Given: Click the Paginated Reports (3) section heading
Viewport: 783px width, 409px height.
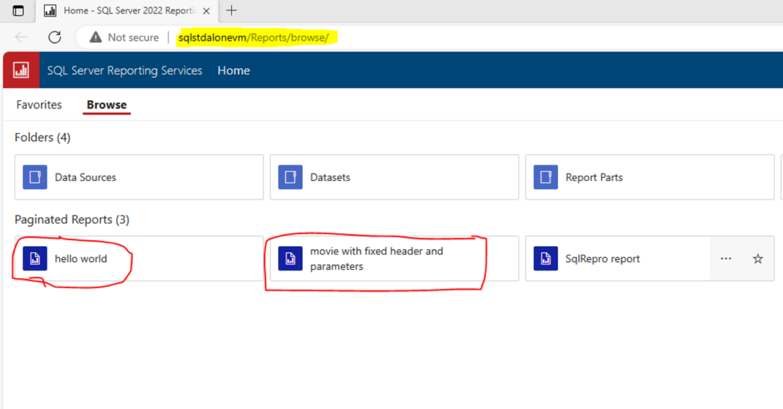Looking at the screenshot, I should click(72, 219).
